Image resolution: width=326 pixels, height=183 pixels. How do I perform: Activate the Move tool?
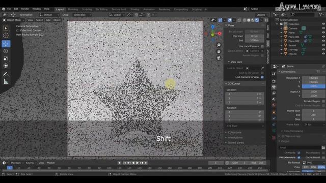point(6,44)
